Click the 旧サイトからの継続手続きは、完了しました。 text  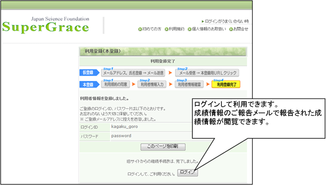click(x=162, y=161)
